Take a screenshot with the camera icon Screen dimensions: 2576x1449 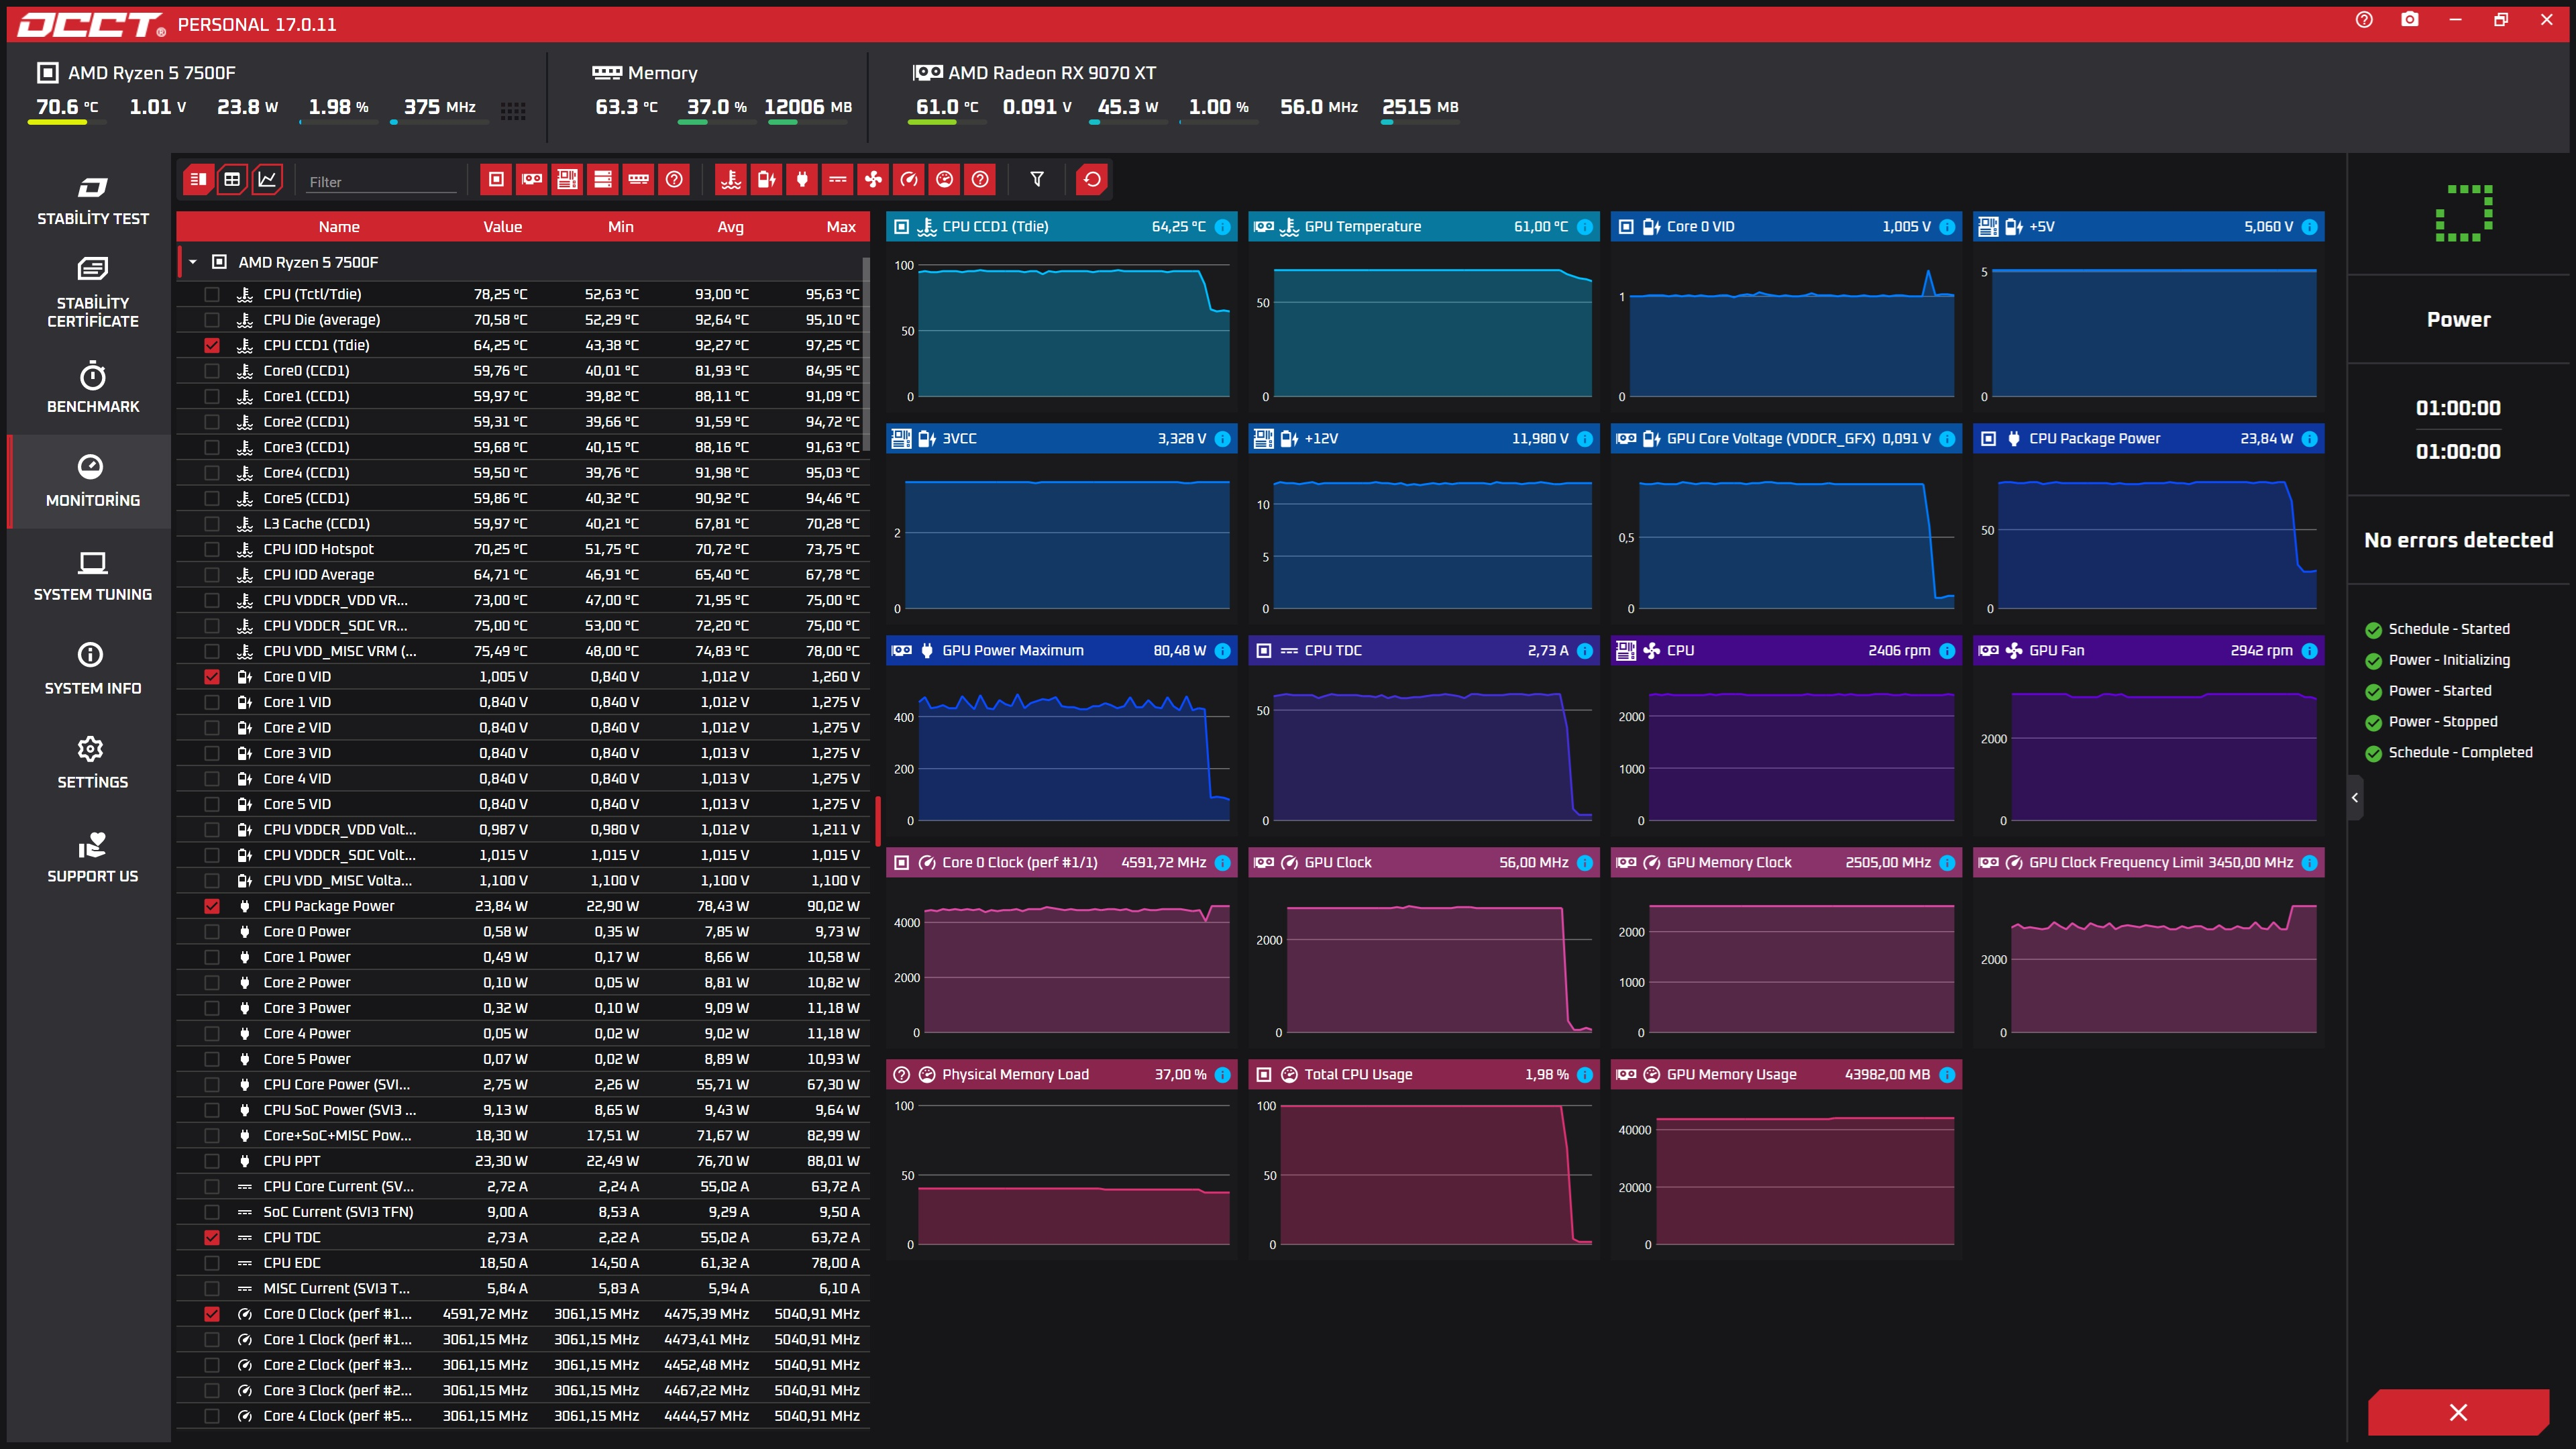click(2410, 20)
